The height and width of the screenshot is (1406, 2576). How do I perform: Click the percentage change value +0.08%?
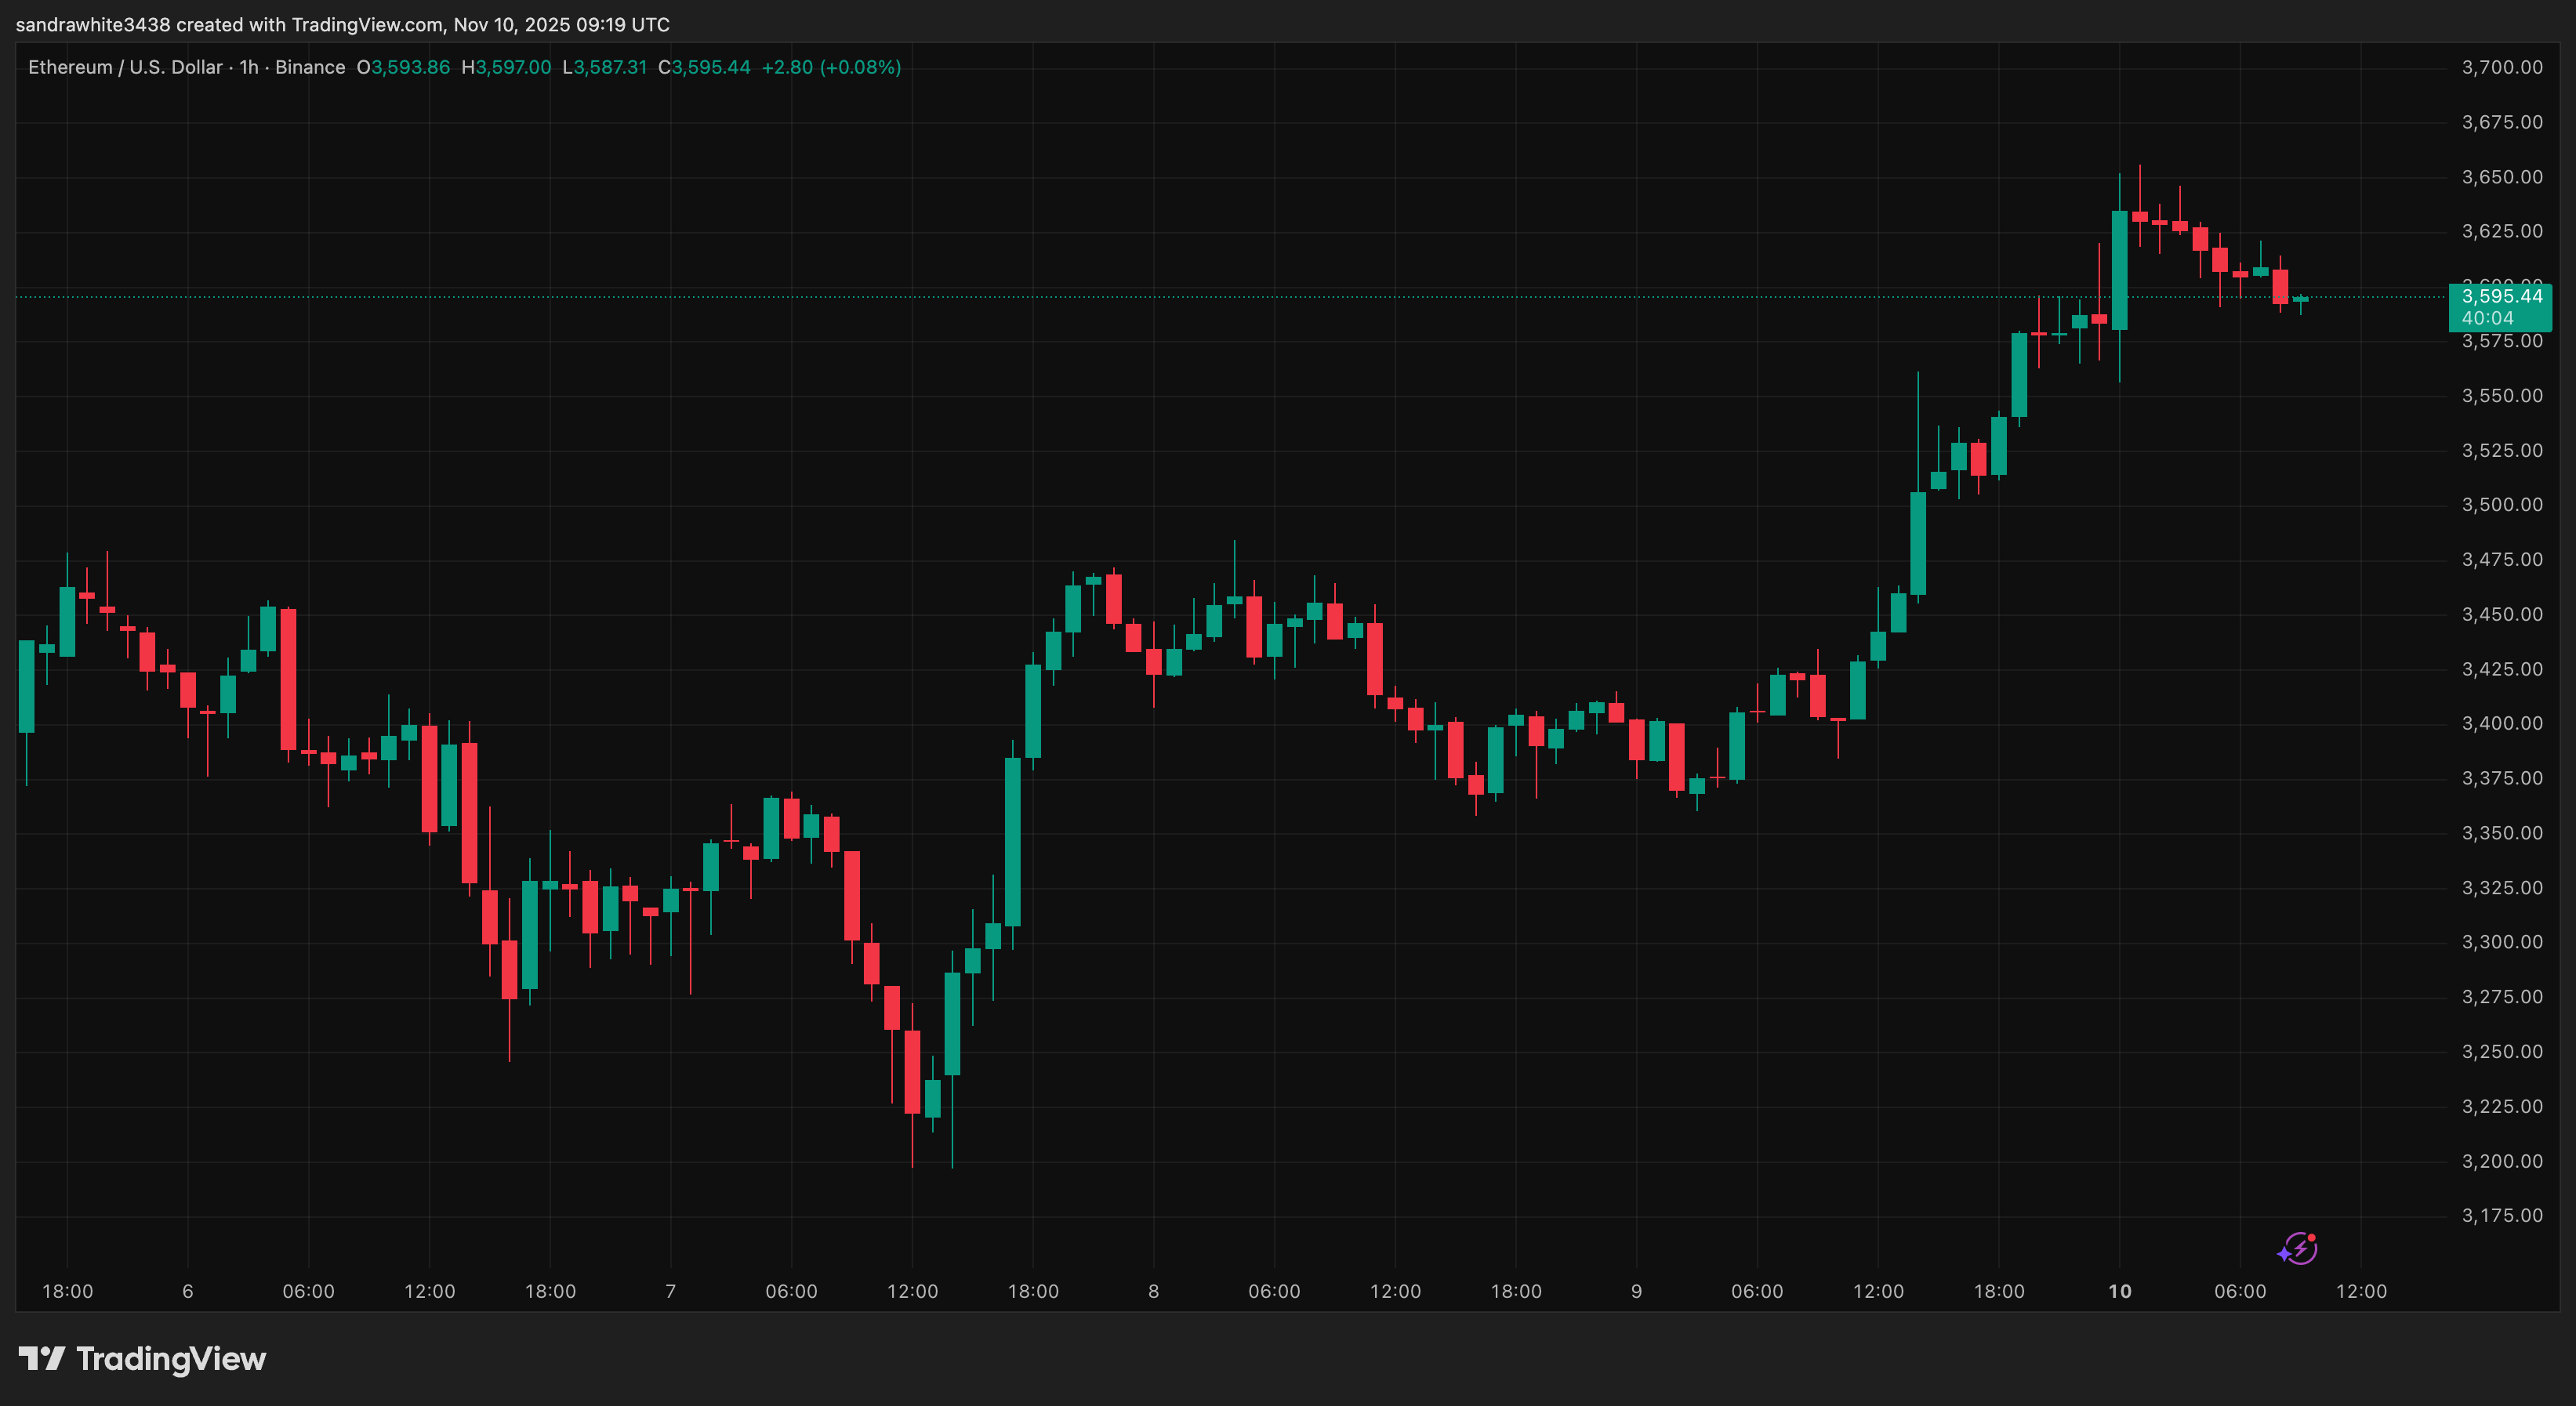861,67
